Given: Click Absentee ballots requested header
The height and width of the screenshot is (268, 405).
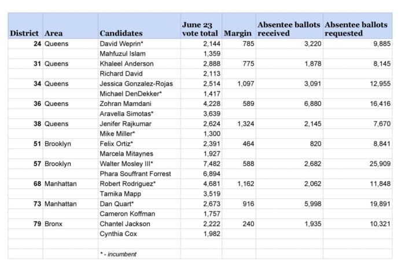Looking at the screenshot, I should pyautogui.click(x=358, y=26).
